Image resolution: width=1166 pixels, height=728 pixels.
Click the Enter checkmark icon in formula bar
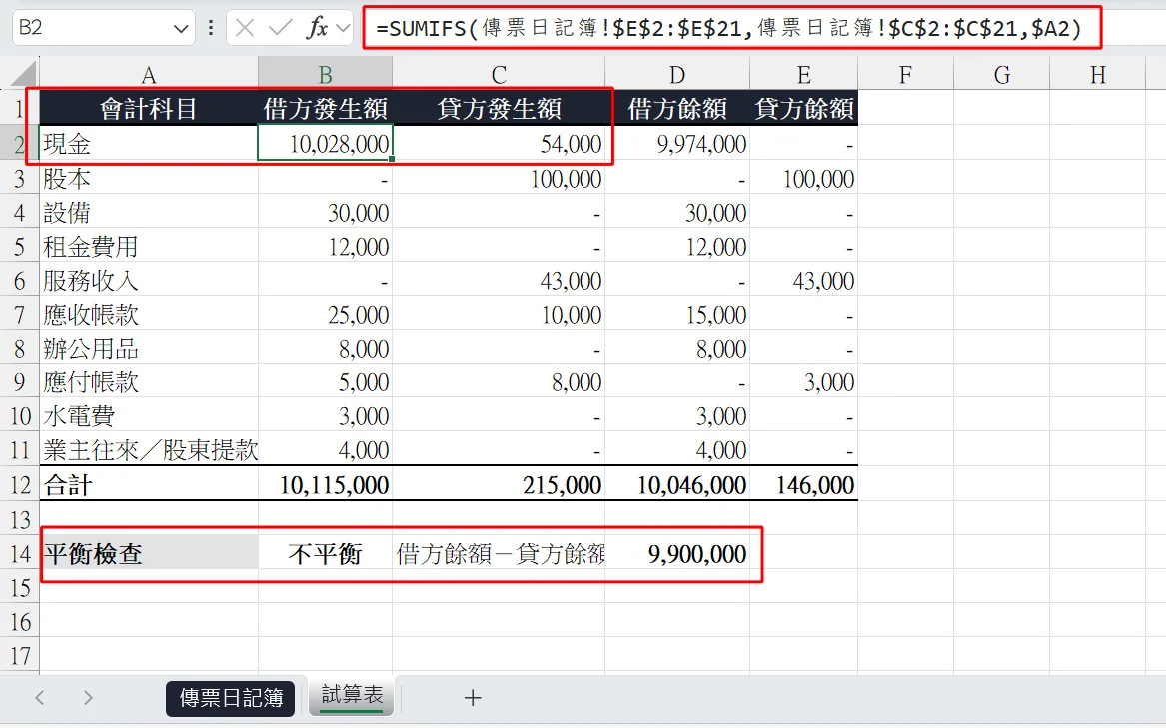click(281, 28)
